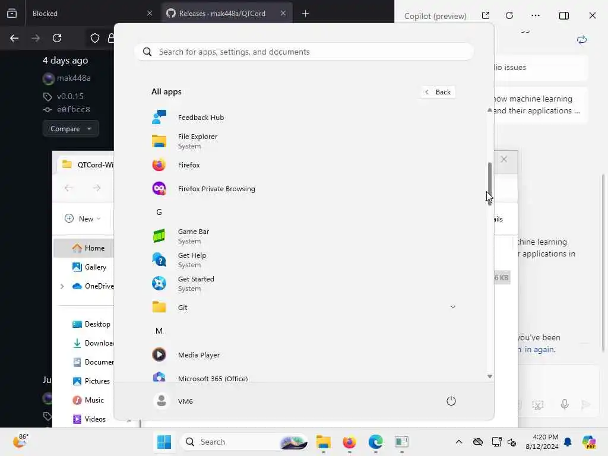Open New dropdown in File Explorer
Viewport: 608px width, 456px height.
[x=83, y=218]
